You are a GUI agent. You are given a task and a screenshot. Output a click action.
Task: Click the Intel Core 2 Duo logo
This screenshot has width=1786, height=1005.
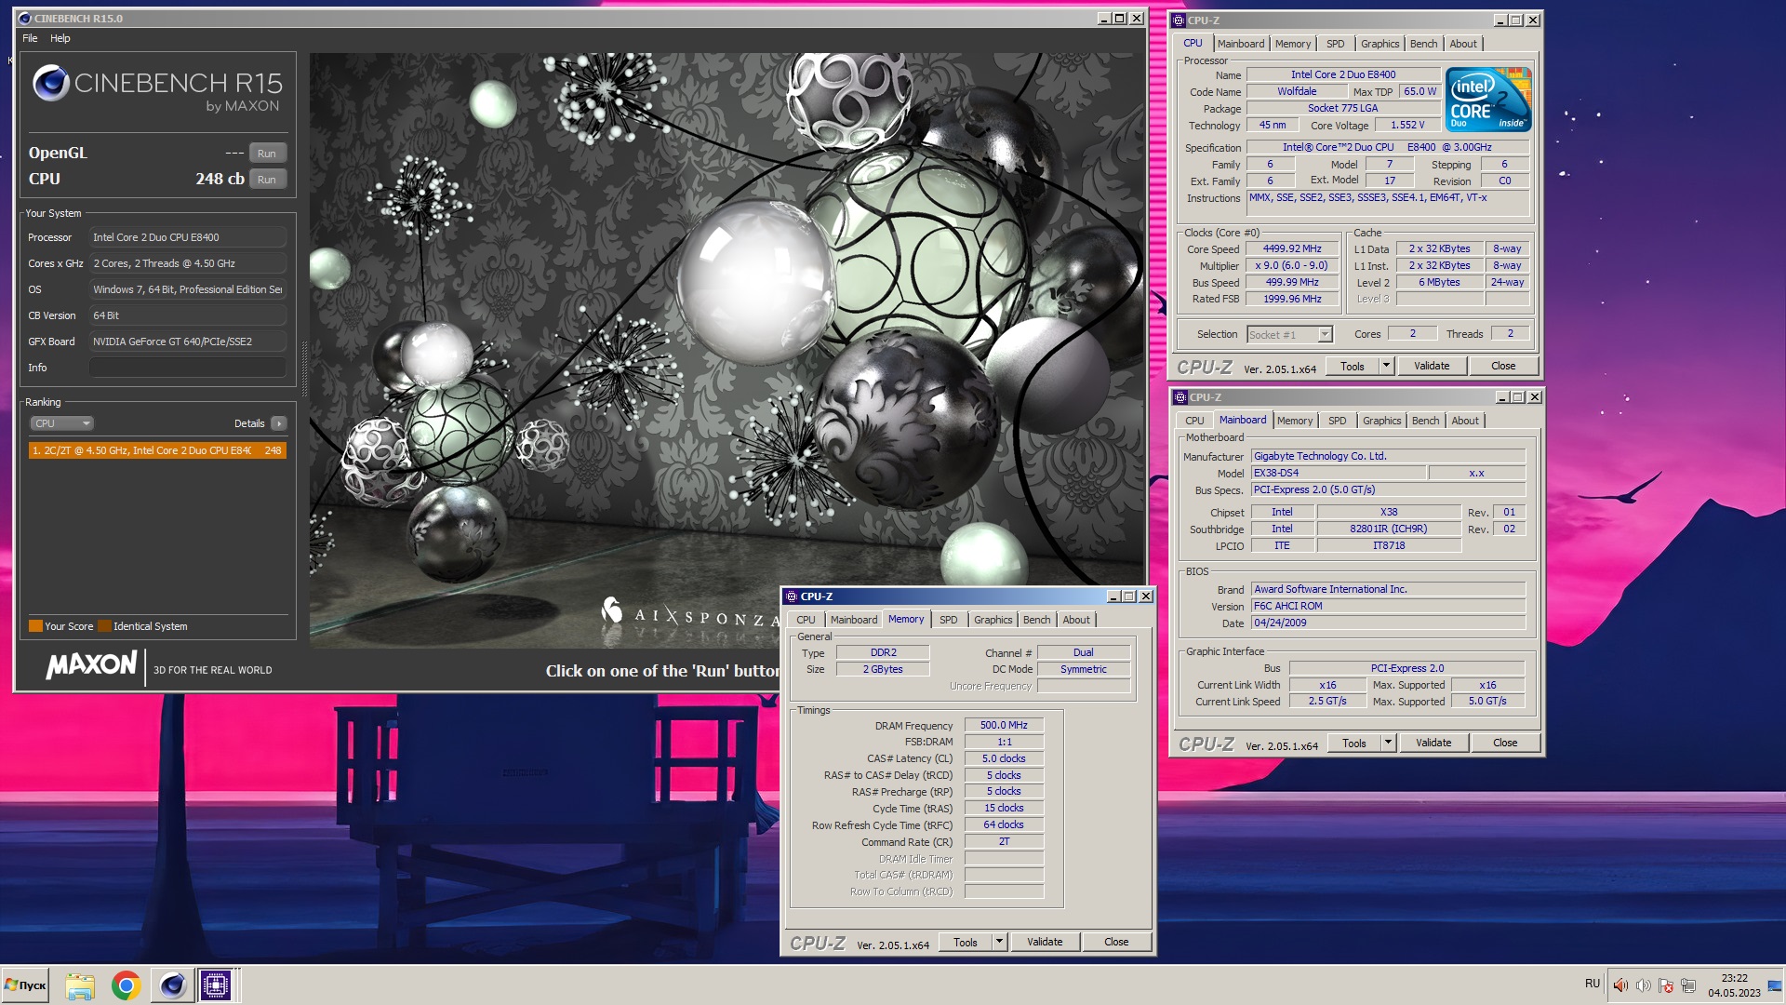tap(1488, 100)
